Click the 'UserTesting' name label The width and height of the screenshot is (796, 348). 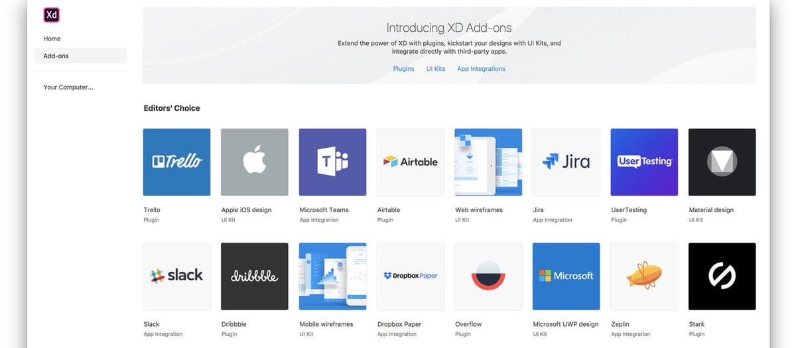click(x=629, y=210)
